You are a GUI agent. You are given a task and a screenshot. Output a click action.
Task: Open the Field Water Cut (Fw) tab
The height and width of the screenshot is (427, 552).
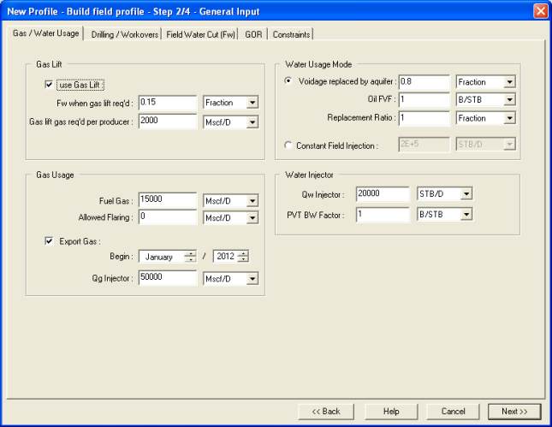point(201,34)
